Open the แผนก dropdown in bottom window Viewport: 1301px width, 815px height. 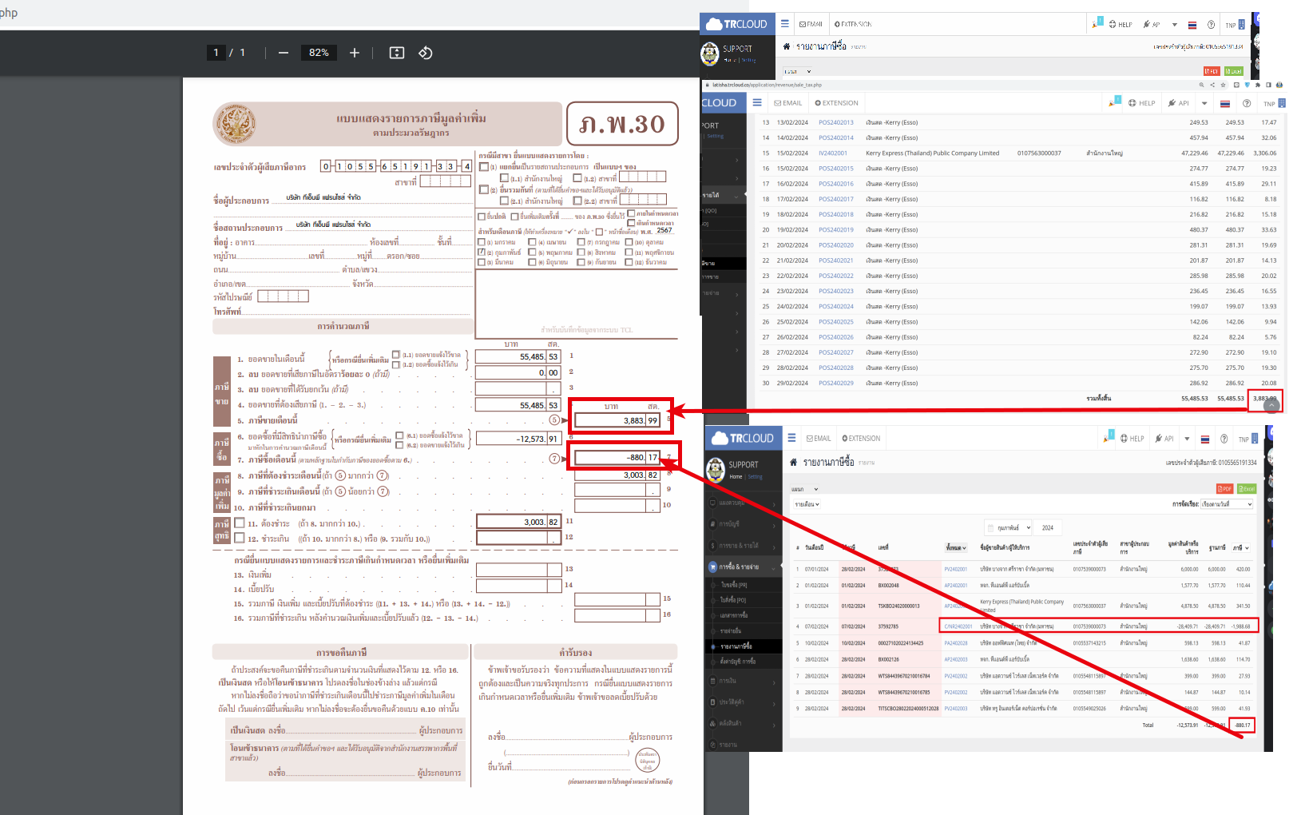pyautogui.click(x=805, y=489)
